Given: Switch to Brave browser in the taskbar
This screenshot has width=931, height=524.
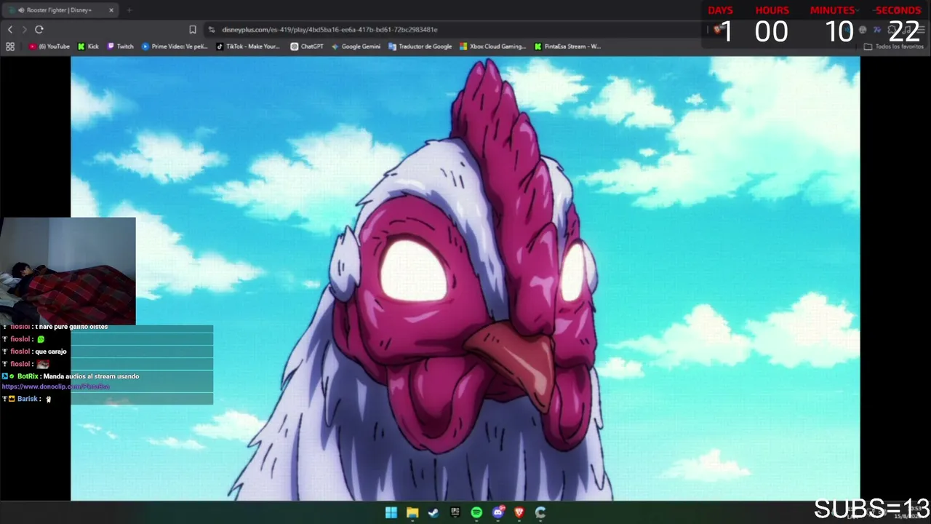Looking at the screenshot, I should 519,512.
